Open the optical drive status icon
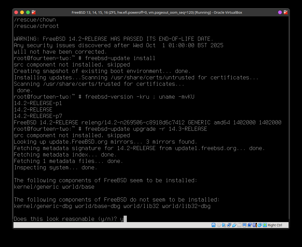The height and width of the screenshot is (247, 302). tap(219, 225)
